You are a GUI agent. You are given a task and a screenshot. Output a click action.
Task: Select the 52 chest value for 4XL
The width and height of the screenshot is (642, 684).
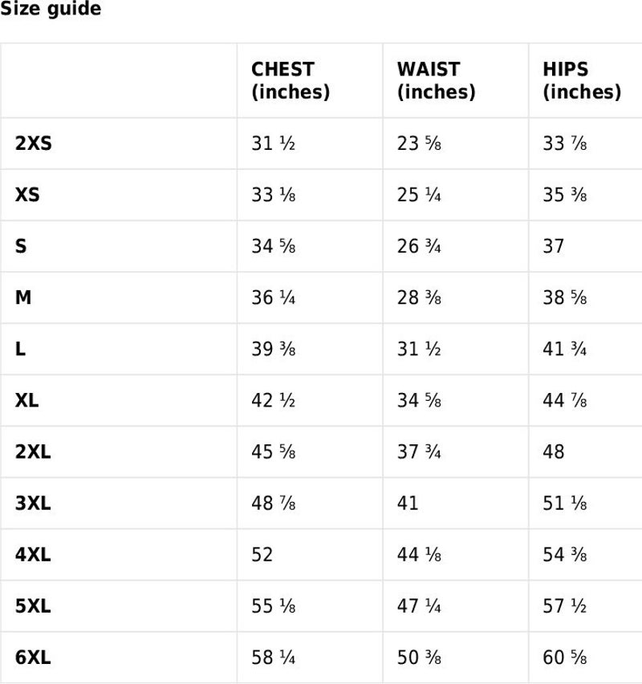click(262, 554)
